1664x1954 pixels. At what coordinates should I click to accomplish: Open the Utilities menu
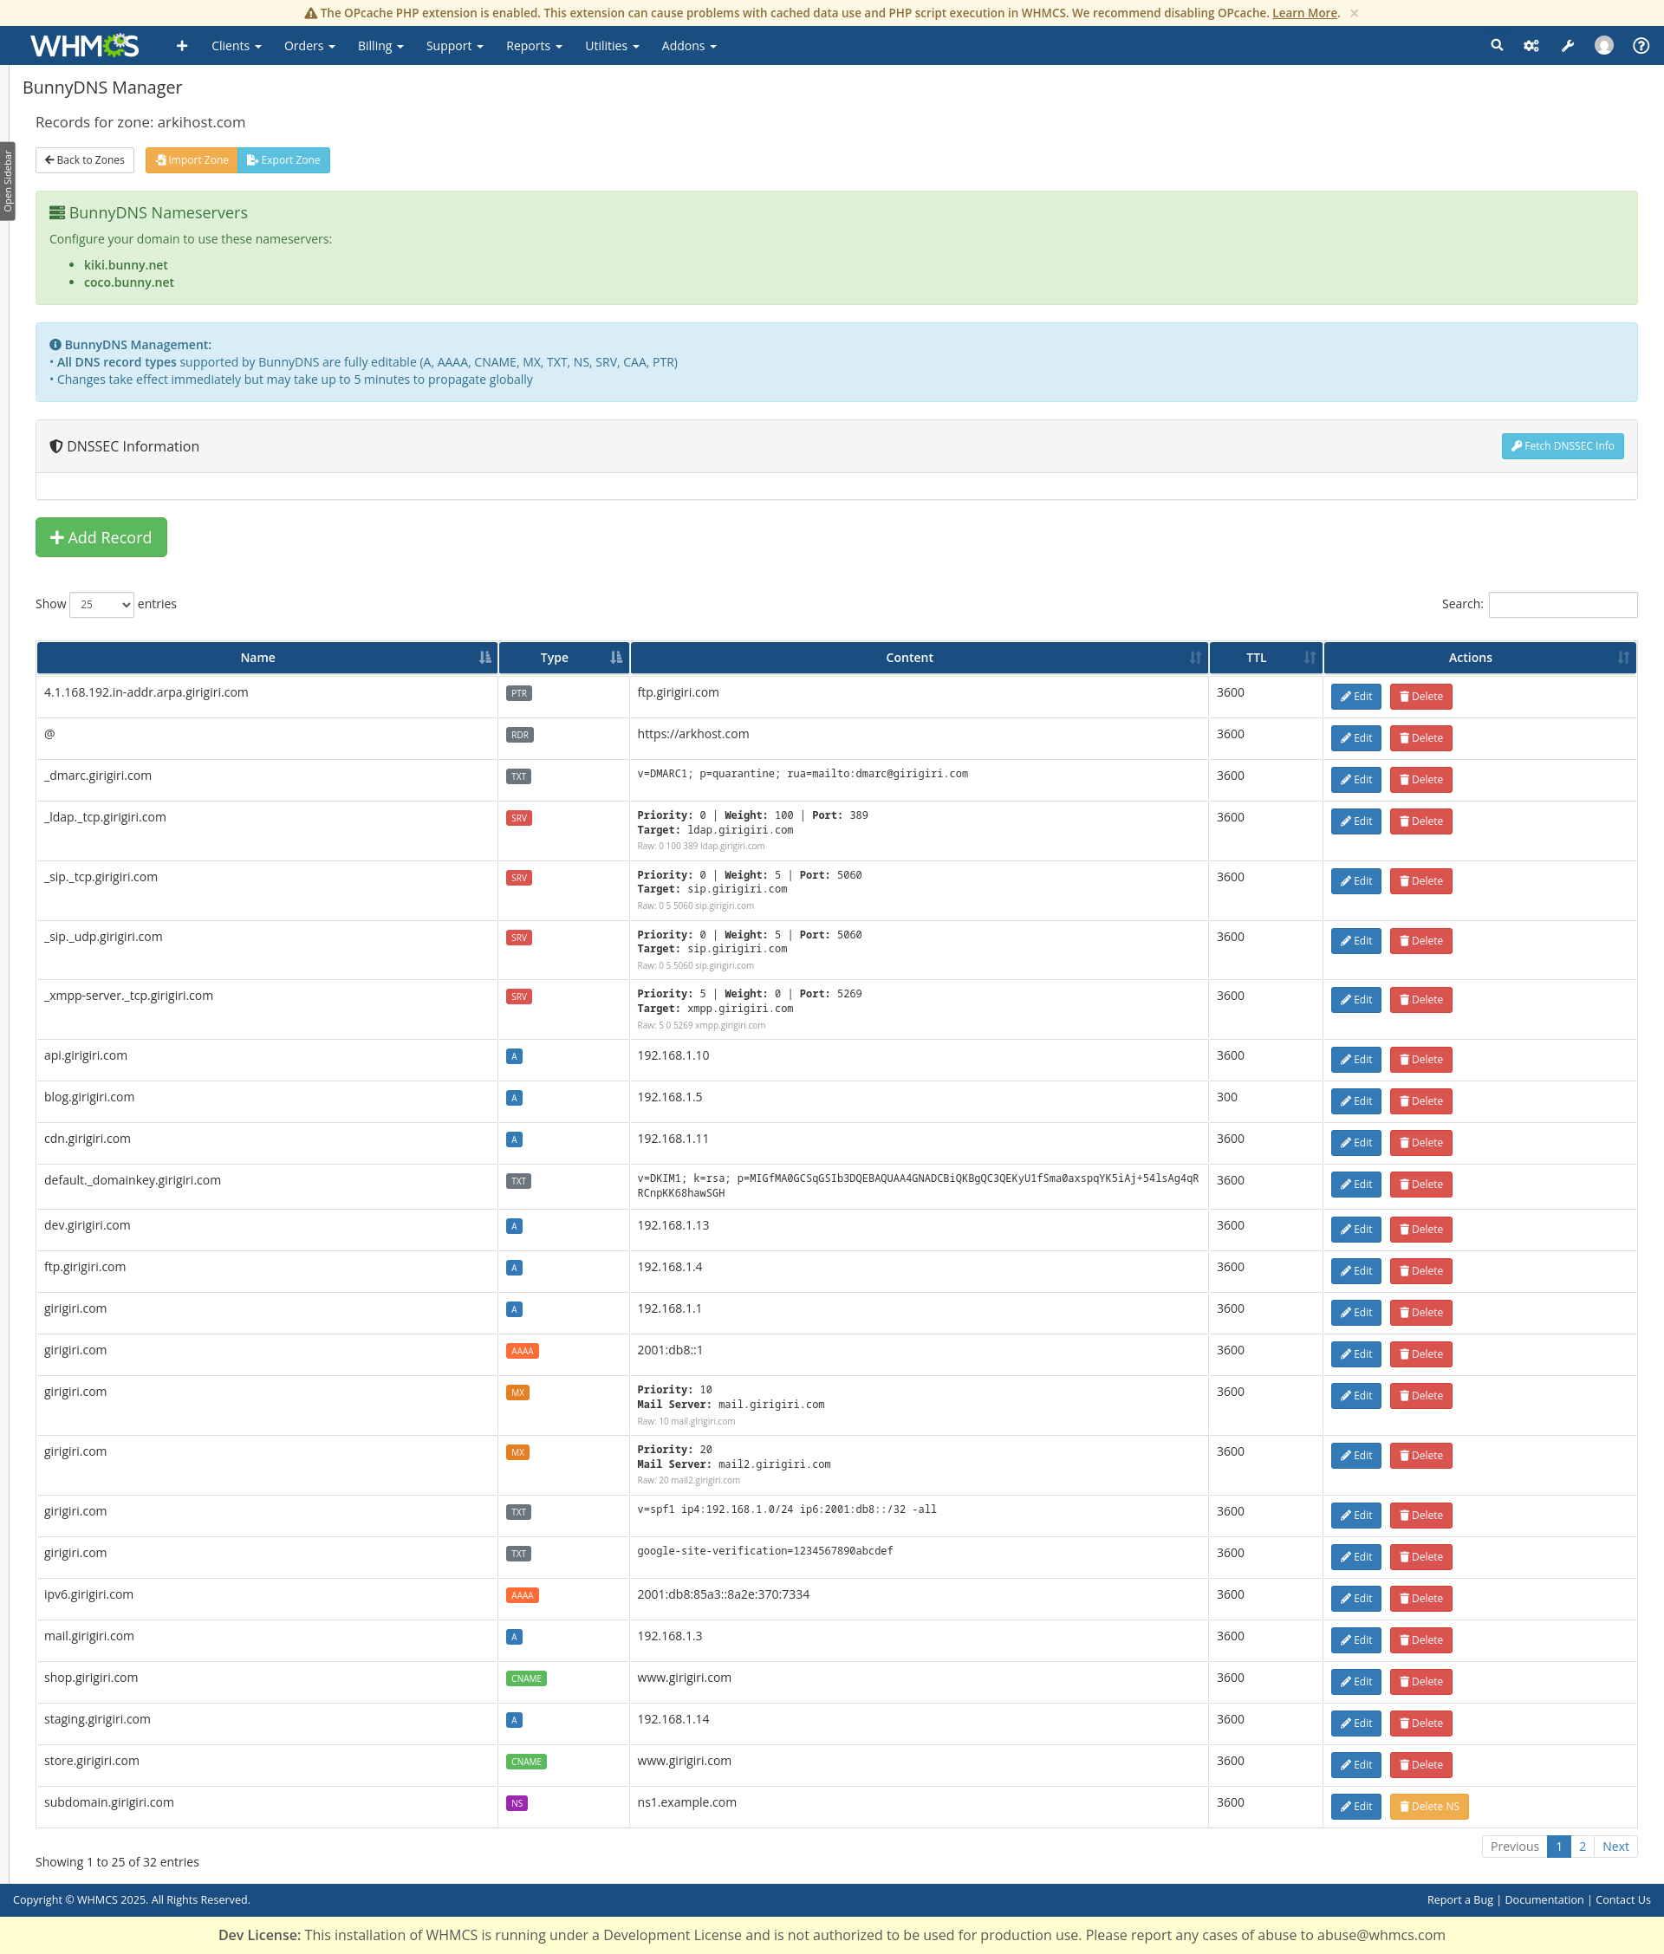point(611,45)
